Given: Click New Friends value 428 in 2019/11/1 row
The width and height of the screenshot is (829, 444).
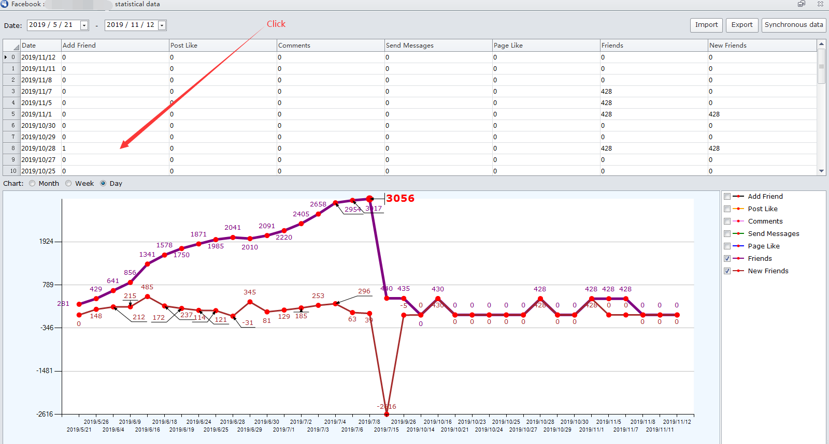Looking at the screenshot, I should [762, 114].
